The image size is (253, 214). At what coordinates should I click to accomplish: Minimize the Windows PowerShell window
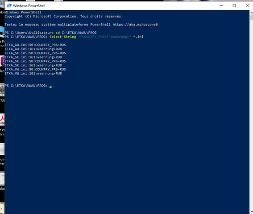pyautogui.click(x=221, y=6)
